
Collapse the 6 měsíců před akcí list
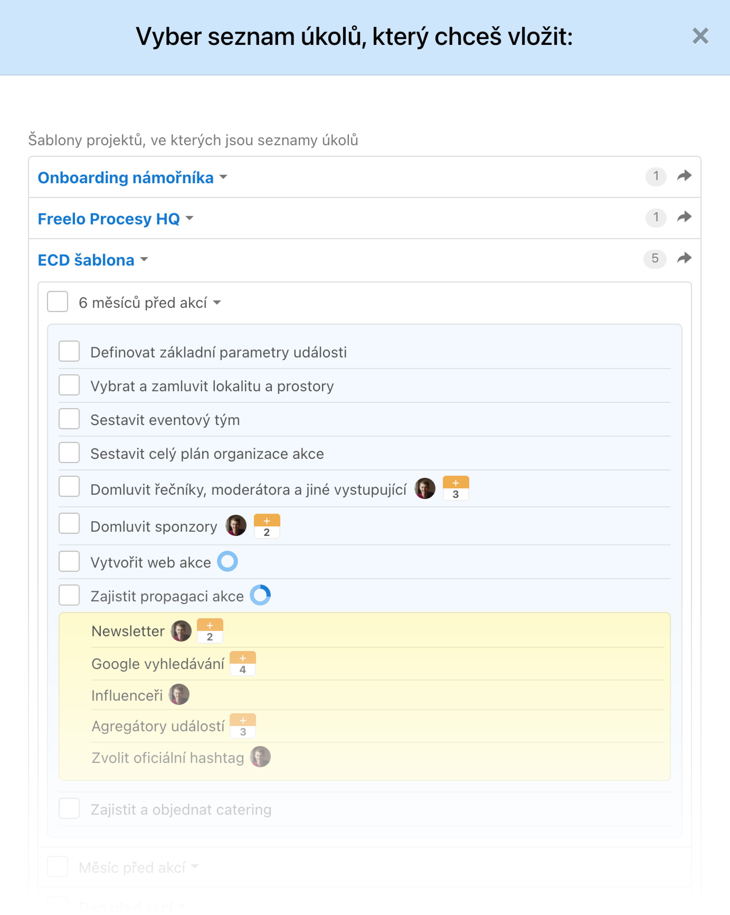point(150,303)
